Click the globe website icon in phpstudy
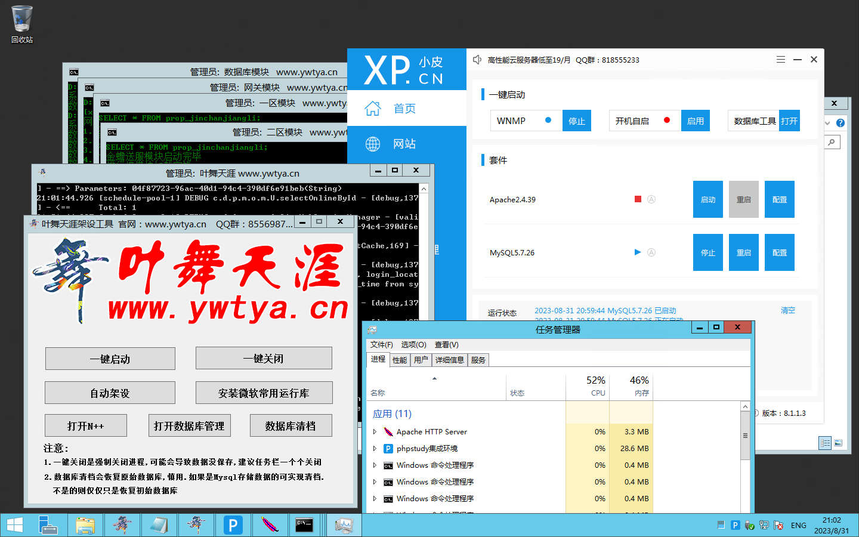Screen dimensions: 859x537 pyautogui.click(x=373, y=144)
